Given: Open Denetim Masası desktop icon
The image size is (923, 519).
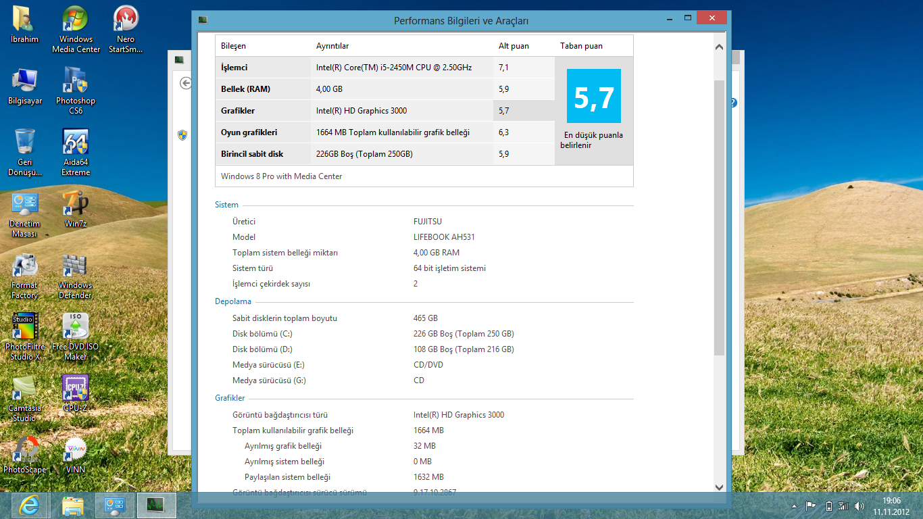Looking at the screenshot, I should (x=25, y=214).
